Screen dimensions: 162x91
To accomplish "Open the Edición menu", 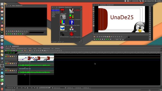I will pyautogui.click(x=13, y=49).
